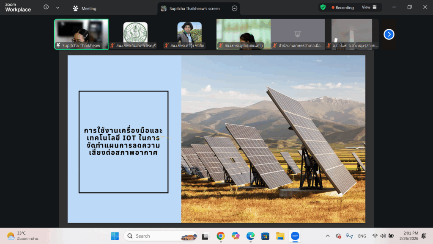This screenshot has width=433, height=244.
Task: Open File Explorer from the taskbar
Action: [x=280, y=236]
